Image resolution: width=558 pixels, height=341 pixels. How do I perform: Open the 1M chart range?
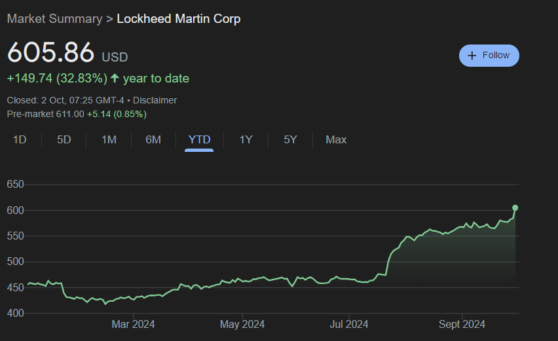tap(109, 140)
